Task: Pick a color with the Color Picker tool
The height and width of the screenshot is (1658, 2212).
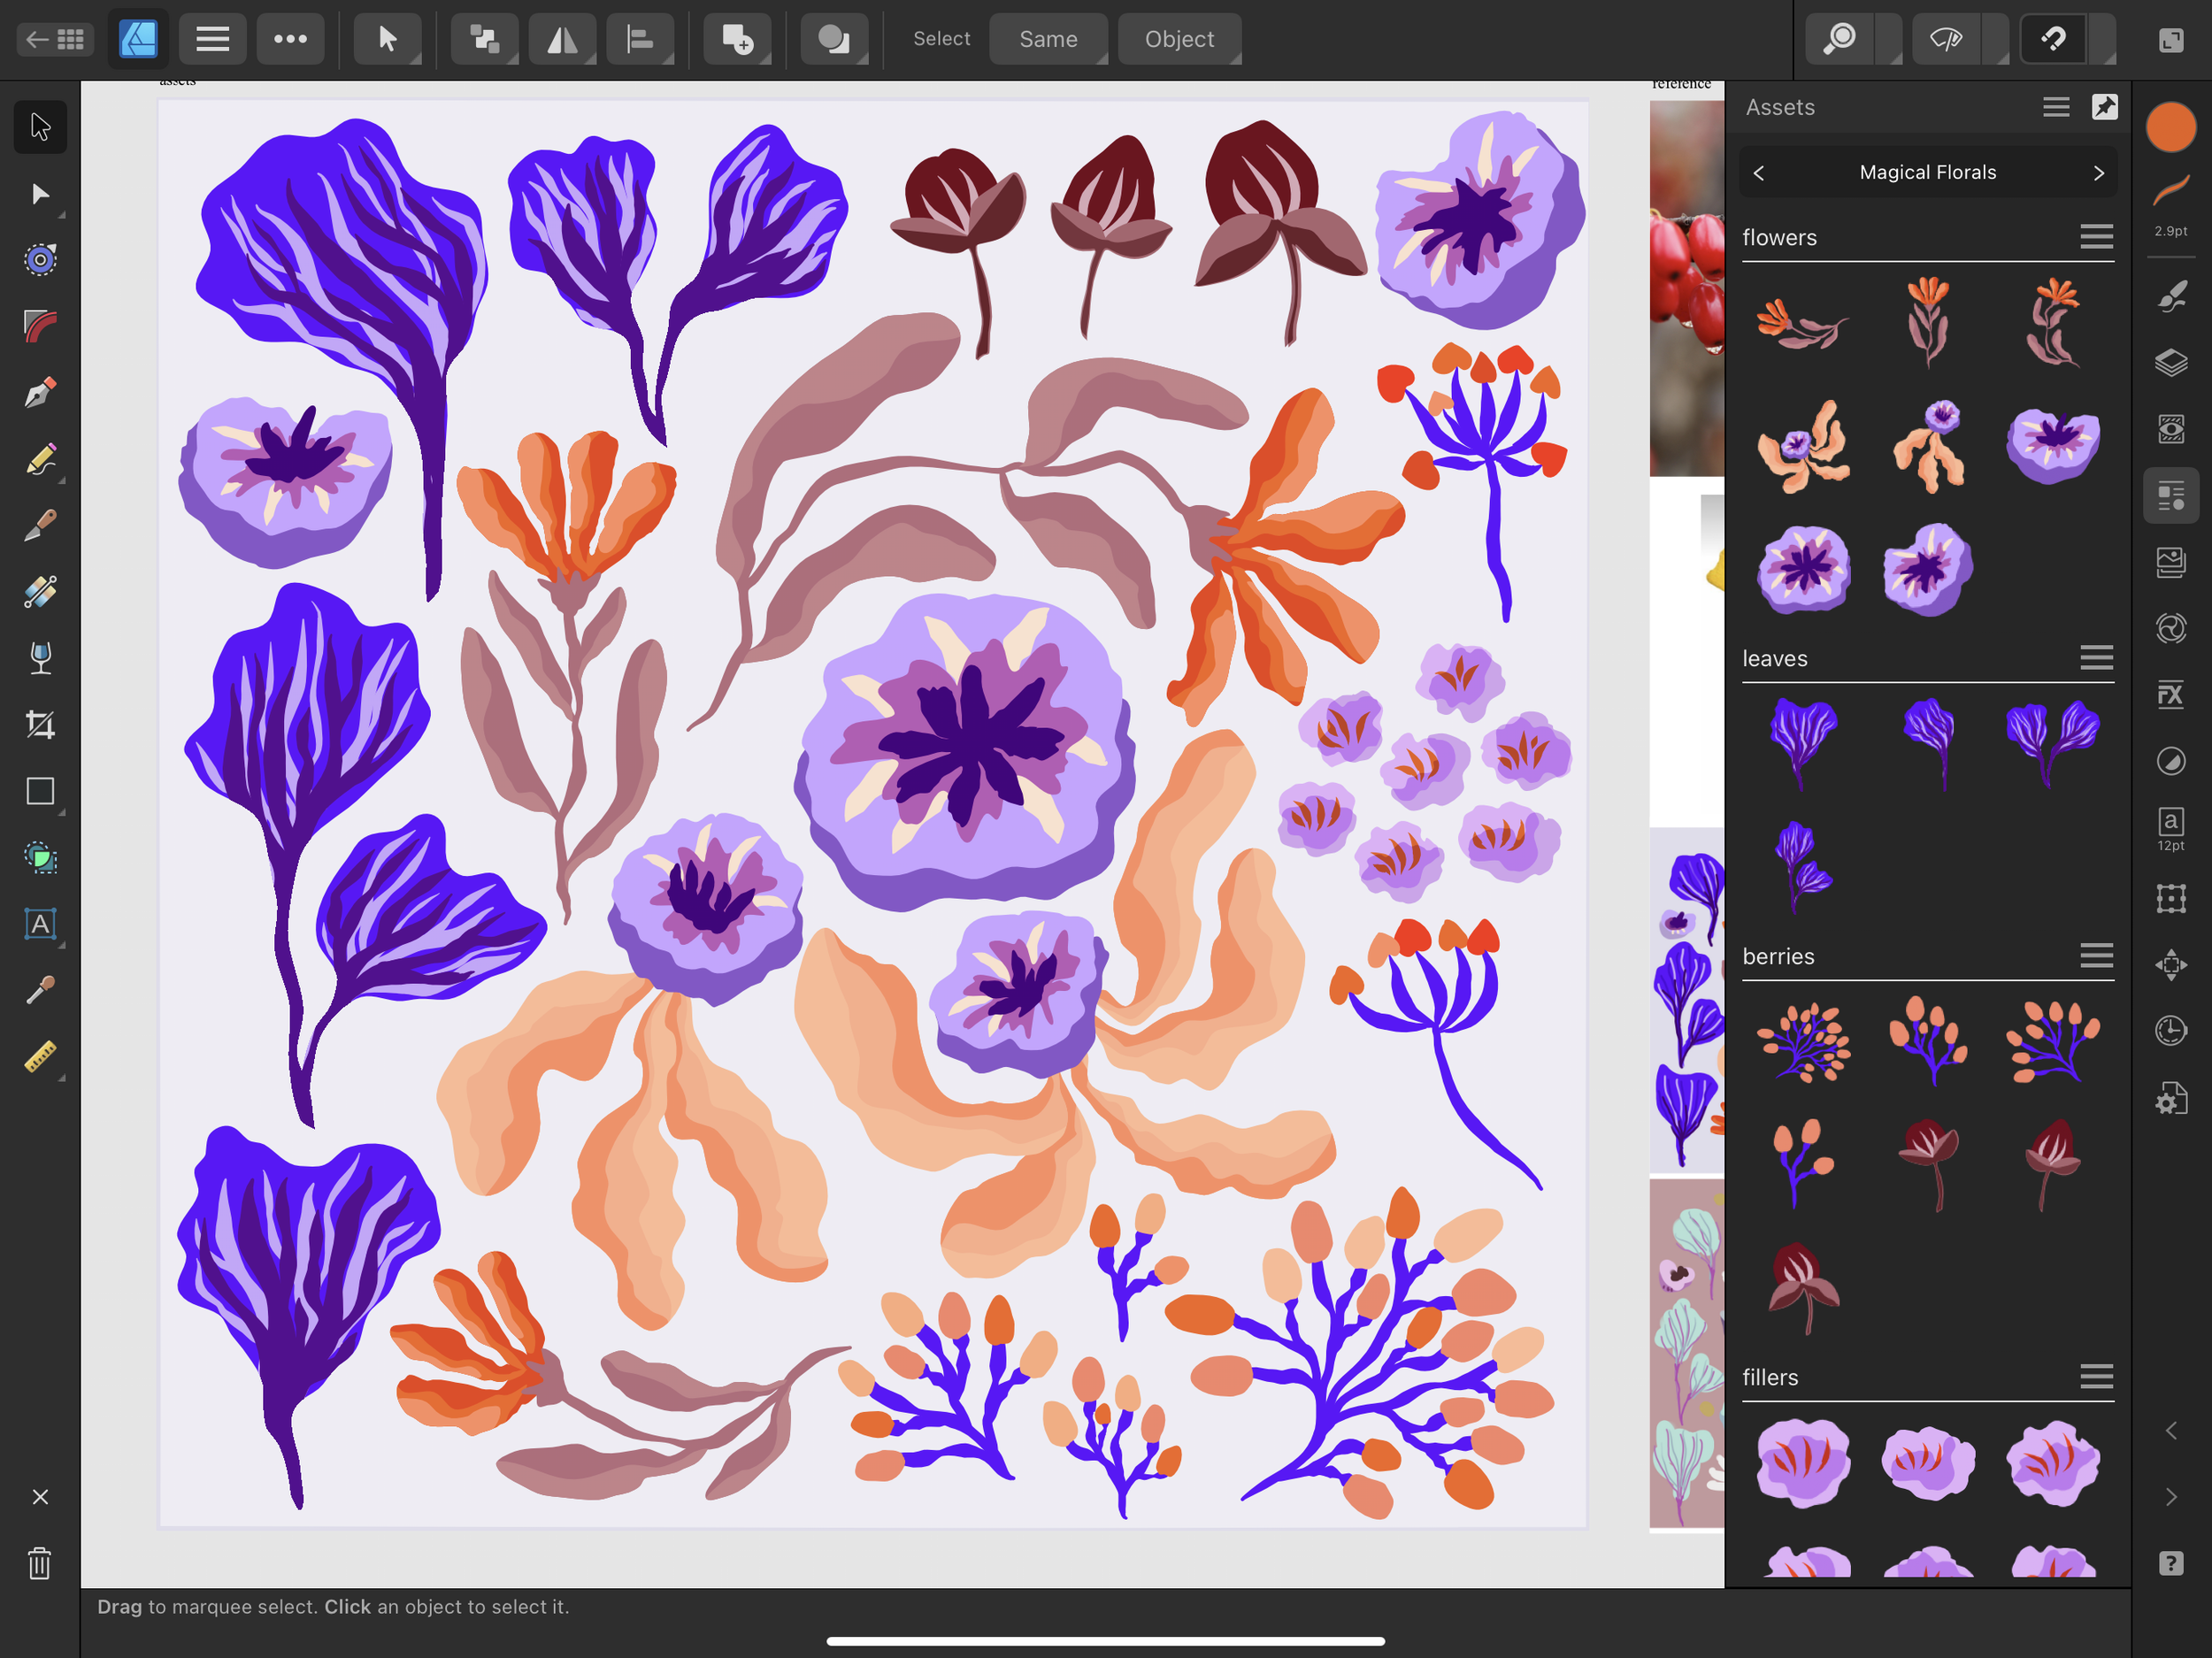Action: click(40, 991)
